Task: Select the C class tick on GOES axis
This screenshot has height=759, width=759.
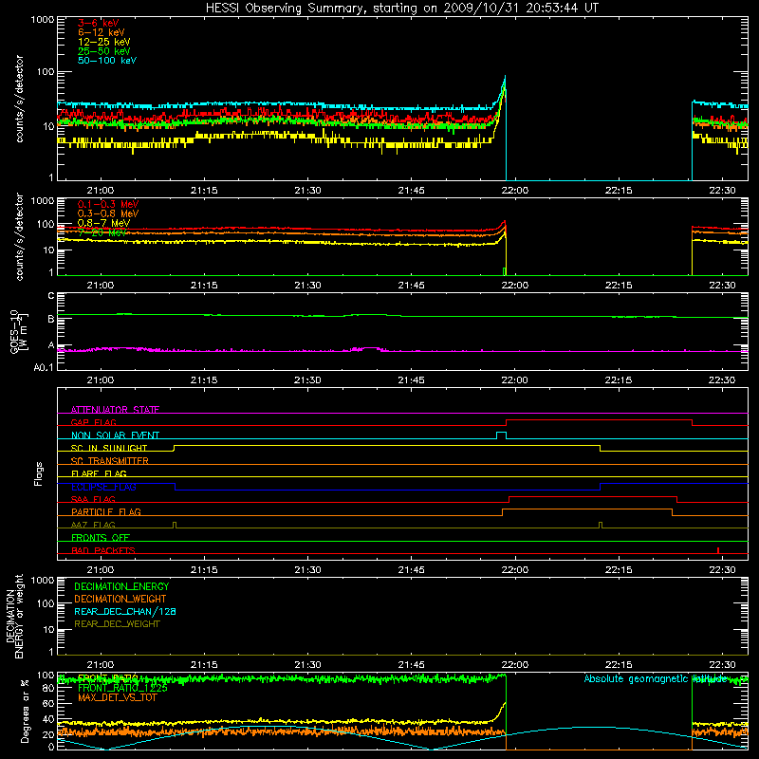Action: (51, 296)
